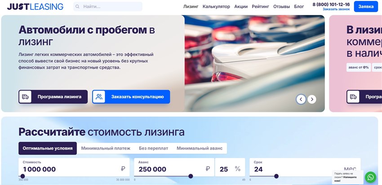Click the Срок slider handle
This screenshot has width=382, height=185.
(x=276, y=176)
